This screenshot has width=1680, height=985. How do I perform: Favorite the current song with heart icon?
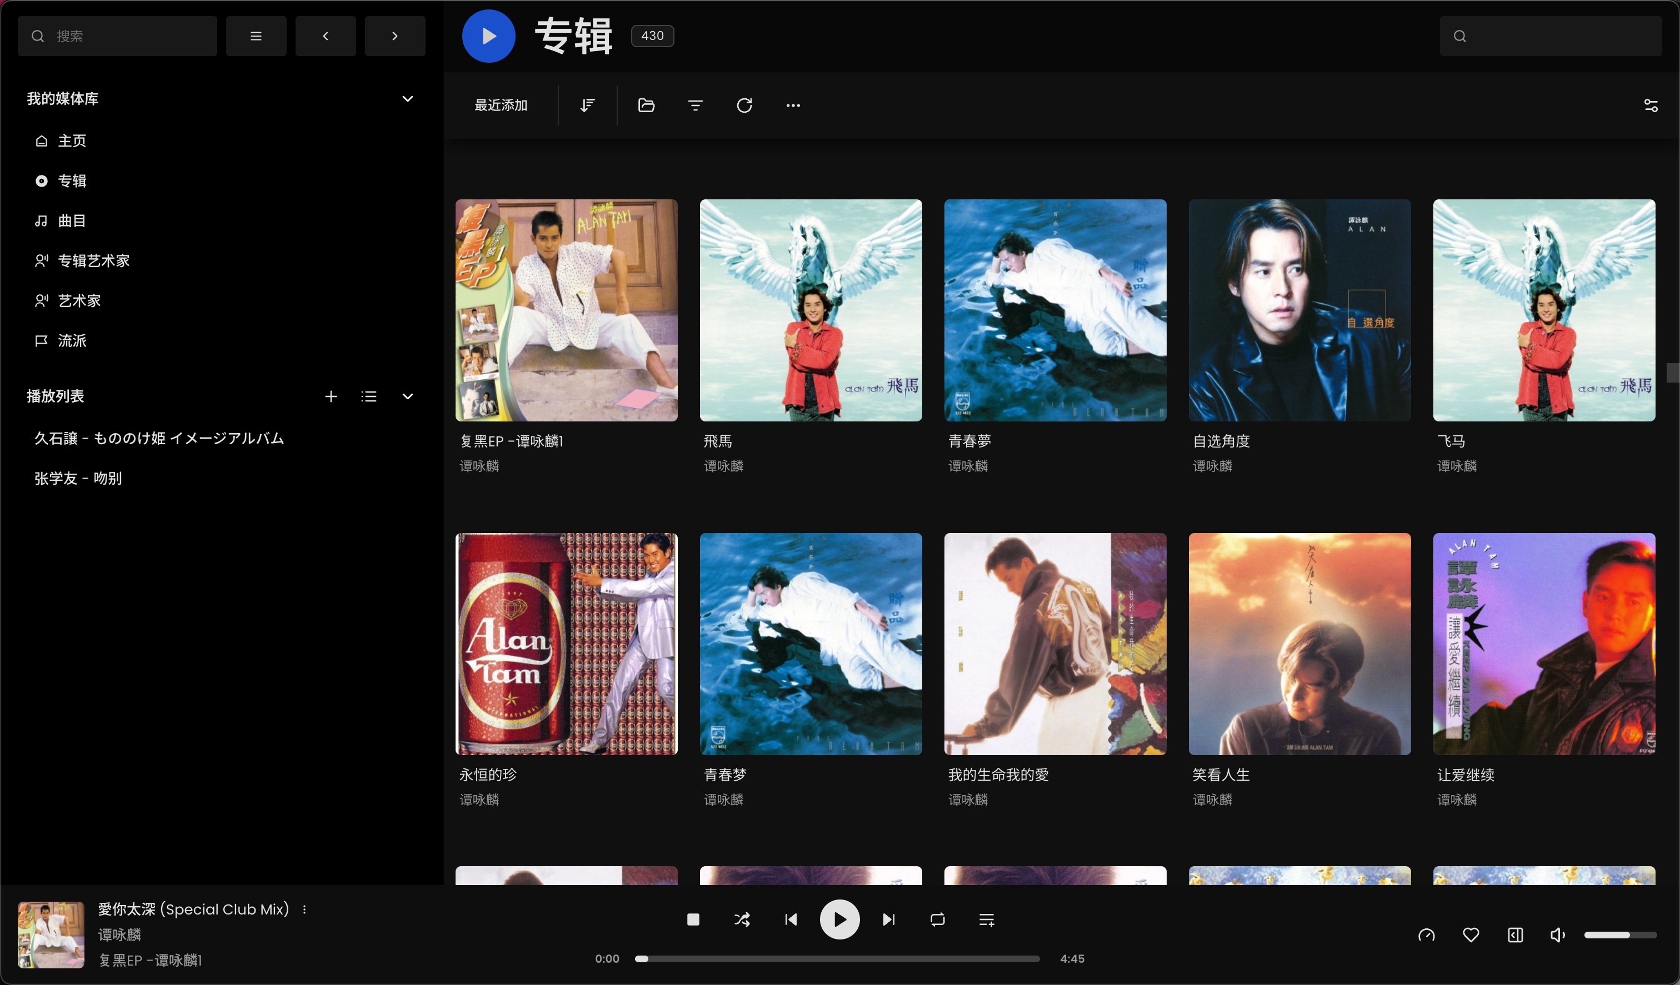click(1471, 935)
